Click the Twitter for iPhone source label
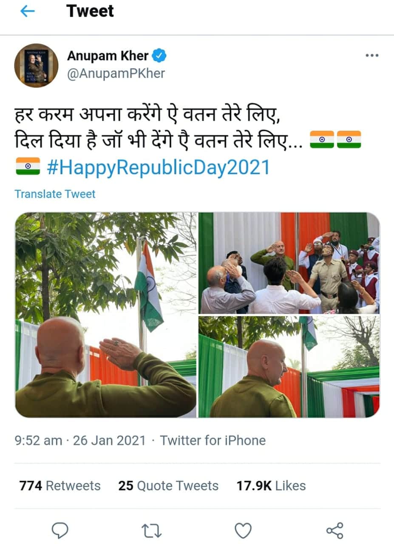This screenshot has width=394, height=544. [x=213, y=440]
